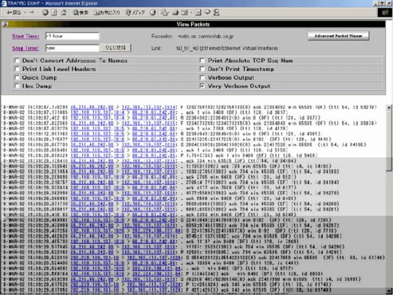Click the page icon in the title bar
The height and width of the screenshot is (295, 393).
(x=3, y=3)
